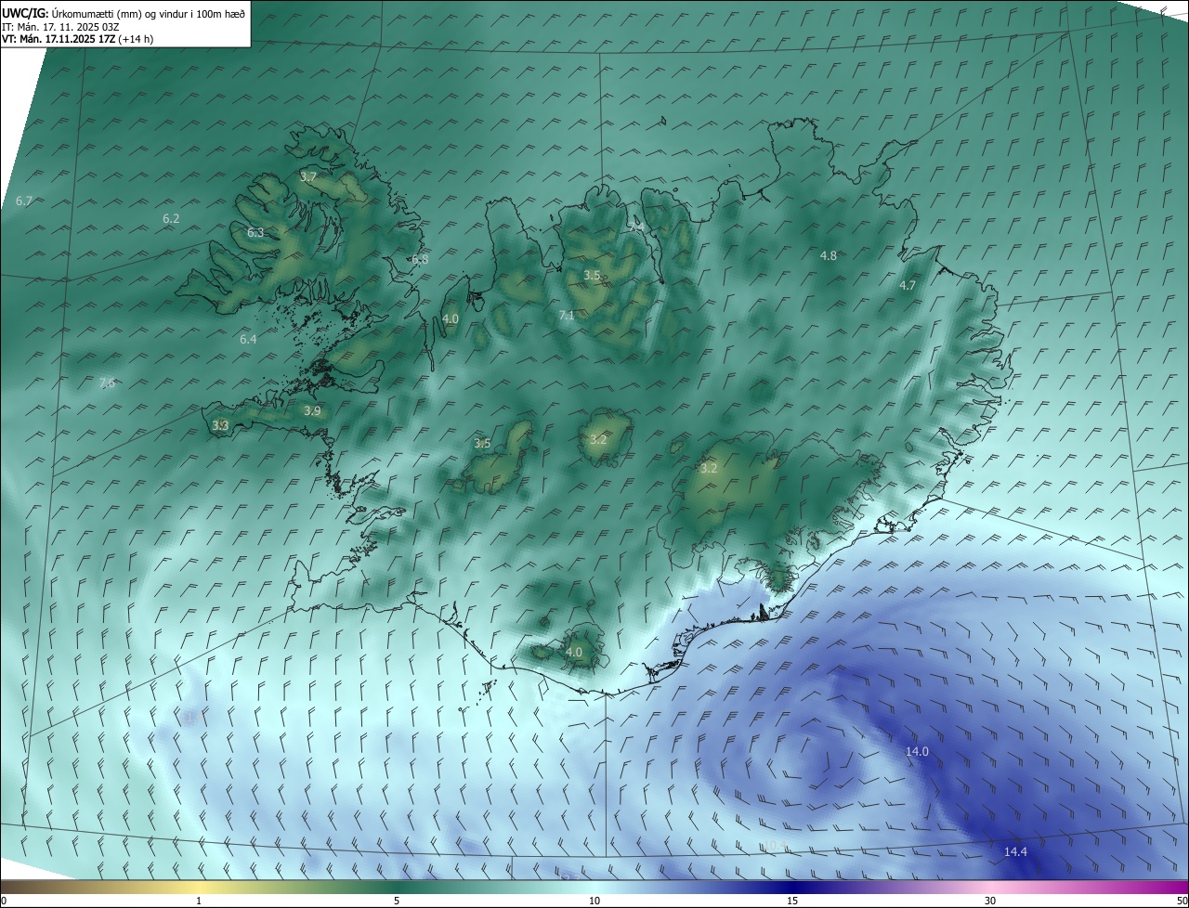Click the map value 6.3

(255, 232)
